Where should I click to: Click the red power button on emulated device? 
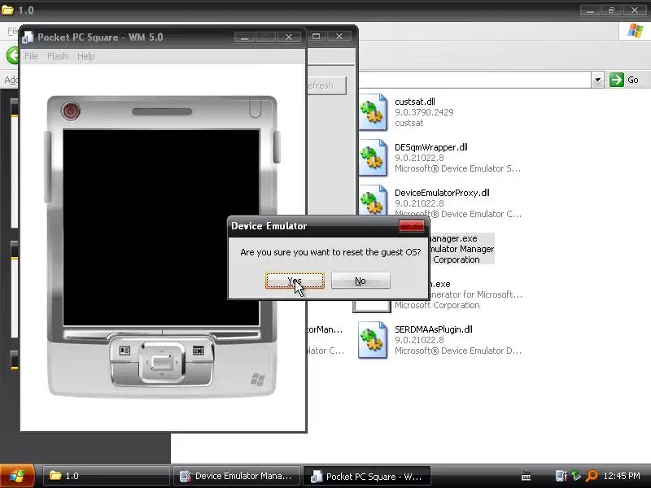pos(71,111)
